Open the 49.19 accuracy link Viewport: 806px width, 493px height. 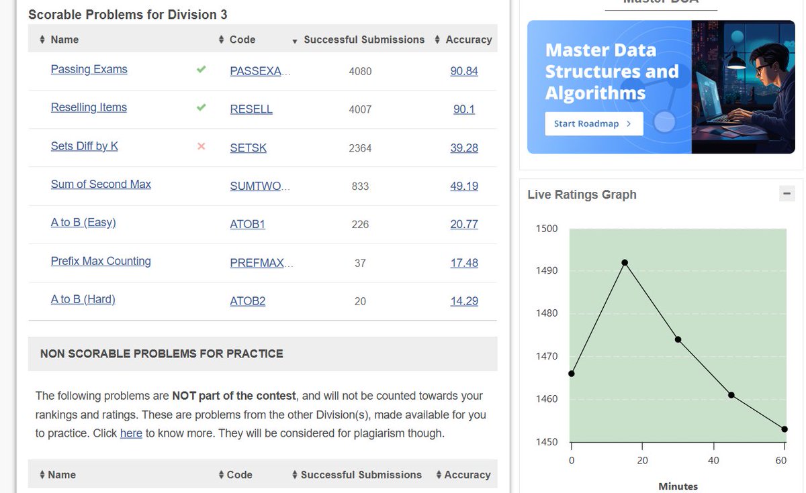(x=464, y=186)
